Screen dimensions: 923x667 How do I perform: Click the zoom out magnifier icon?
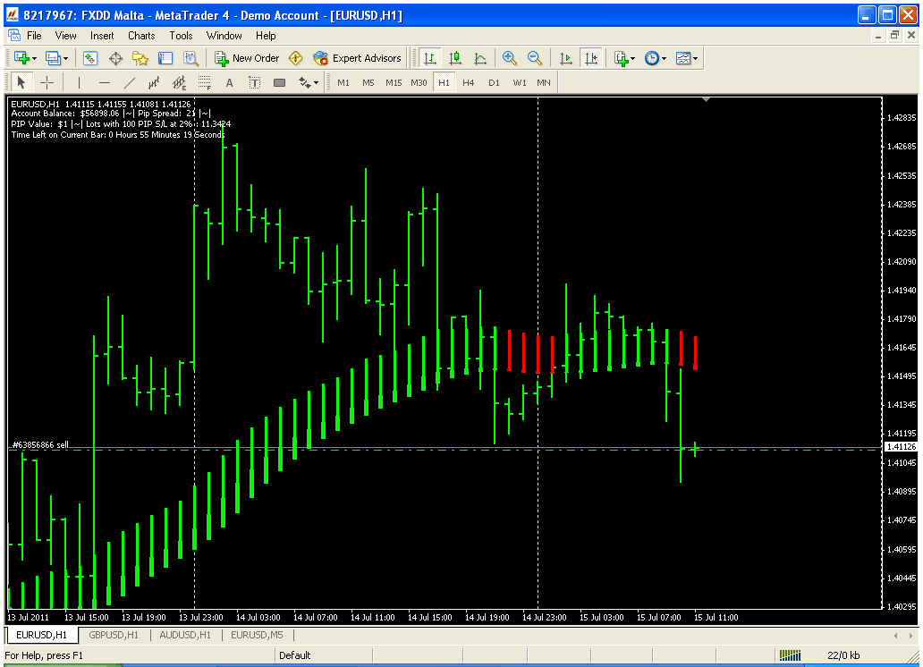(535, 58)
